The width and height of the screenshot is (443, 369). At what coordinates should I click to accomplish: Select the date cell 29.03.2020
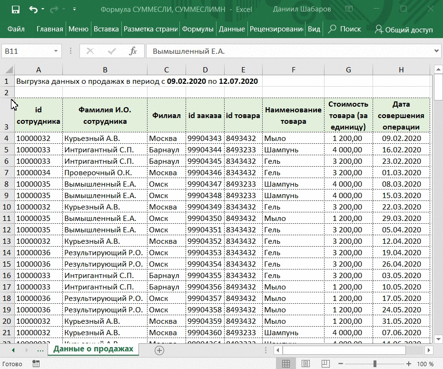(x=402, y=218)
